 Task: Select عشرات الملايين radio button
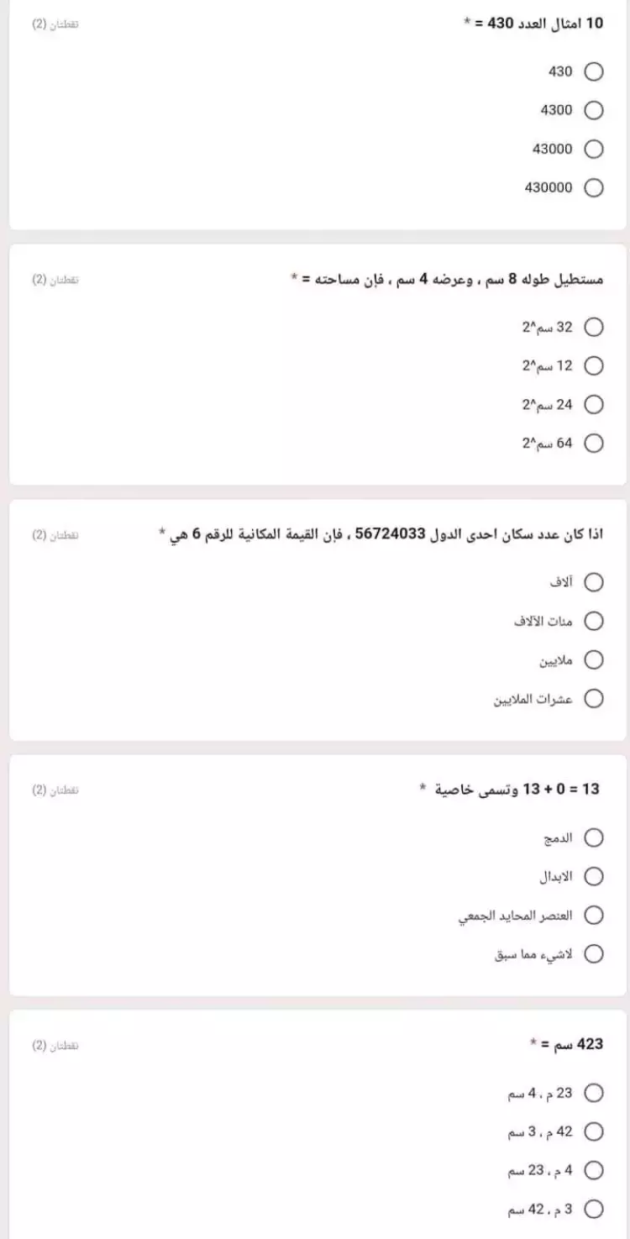coord(593,699)
